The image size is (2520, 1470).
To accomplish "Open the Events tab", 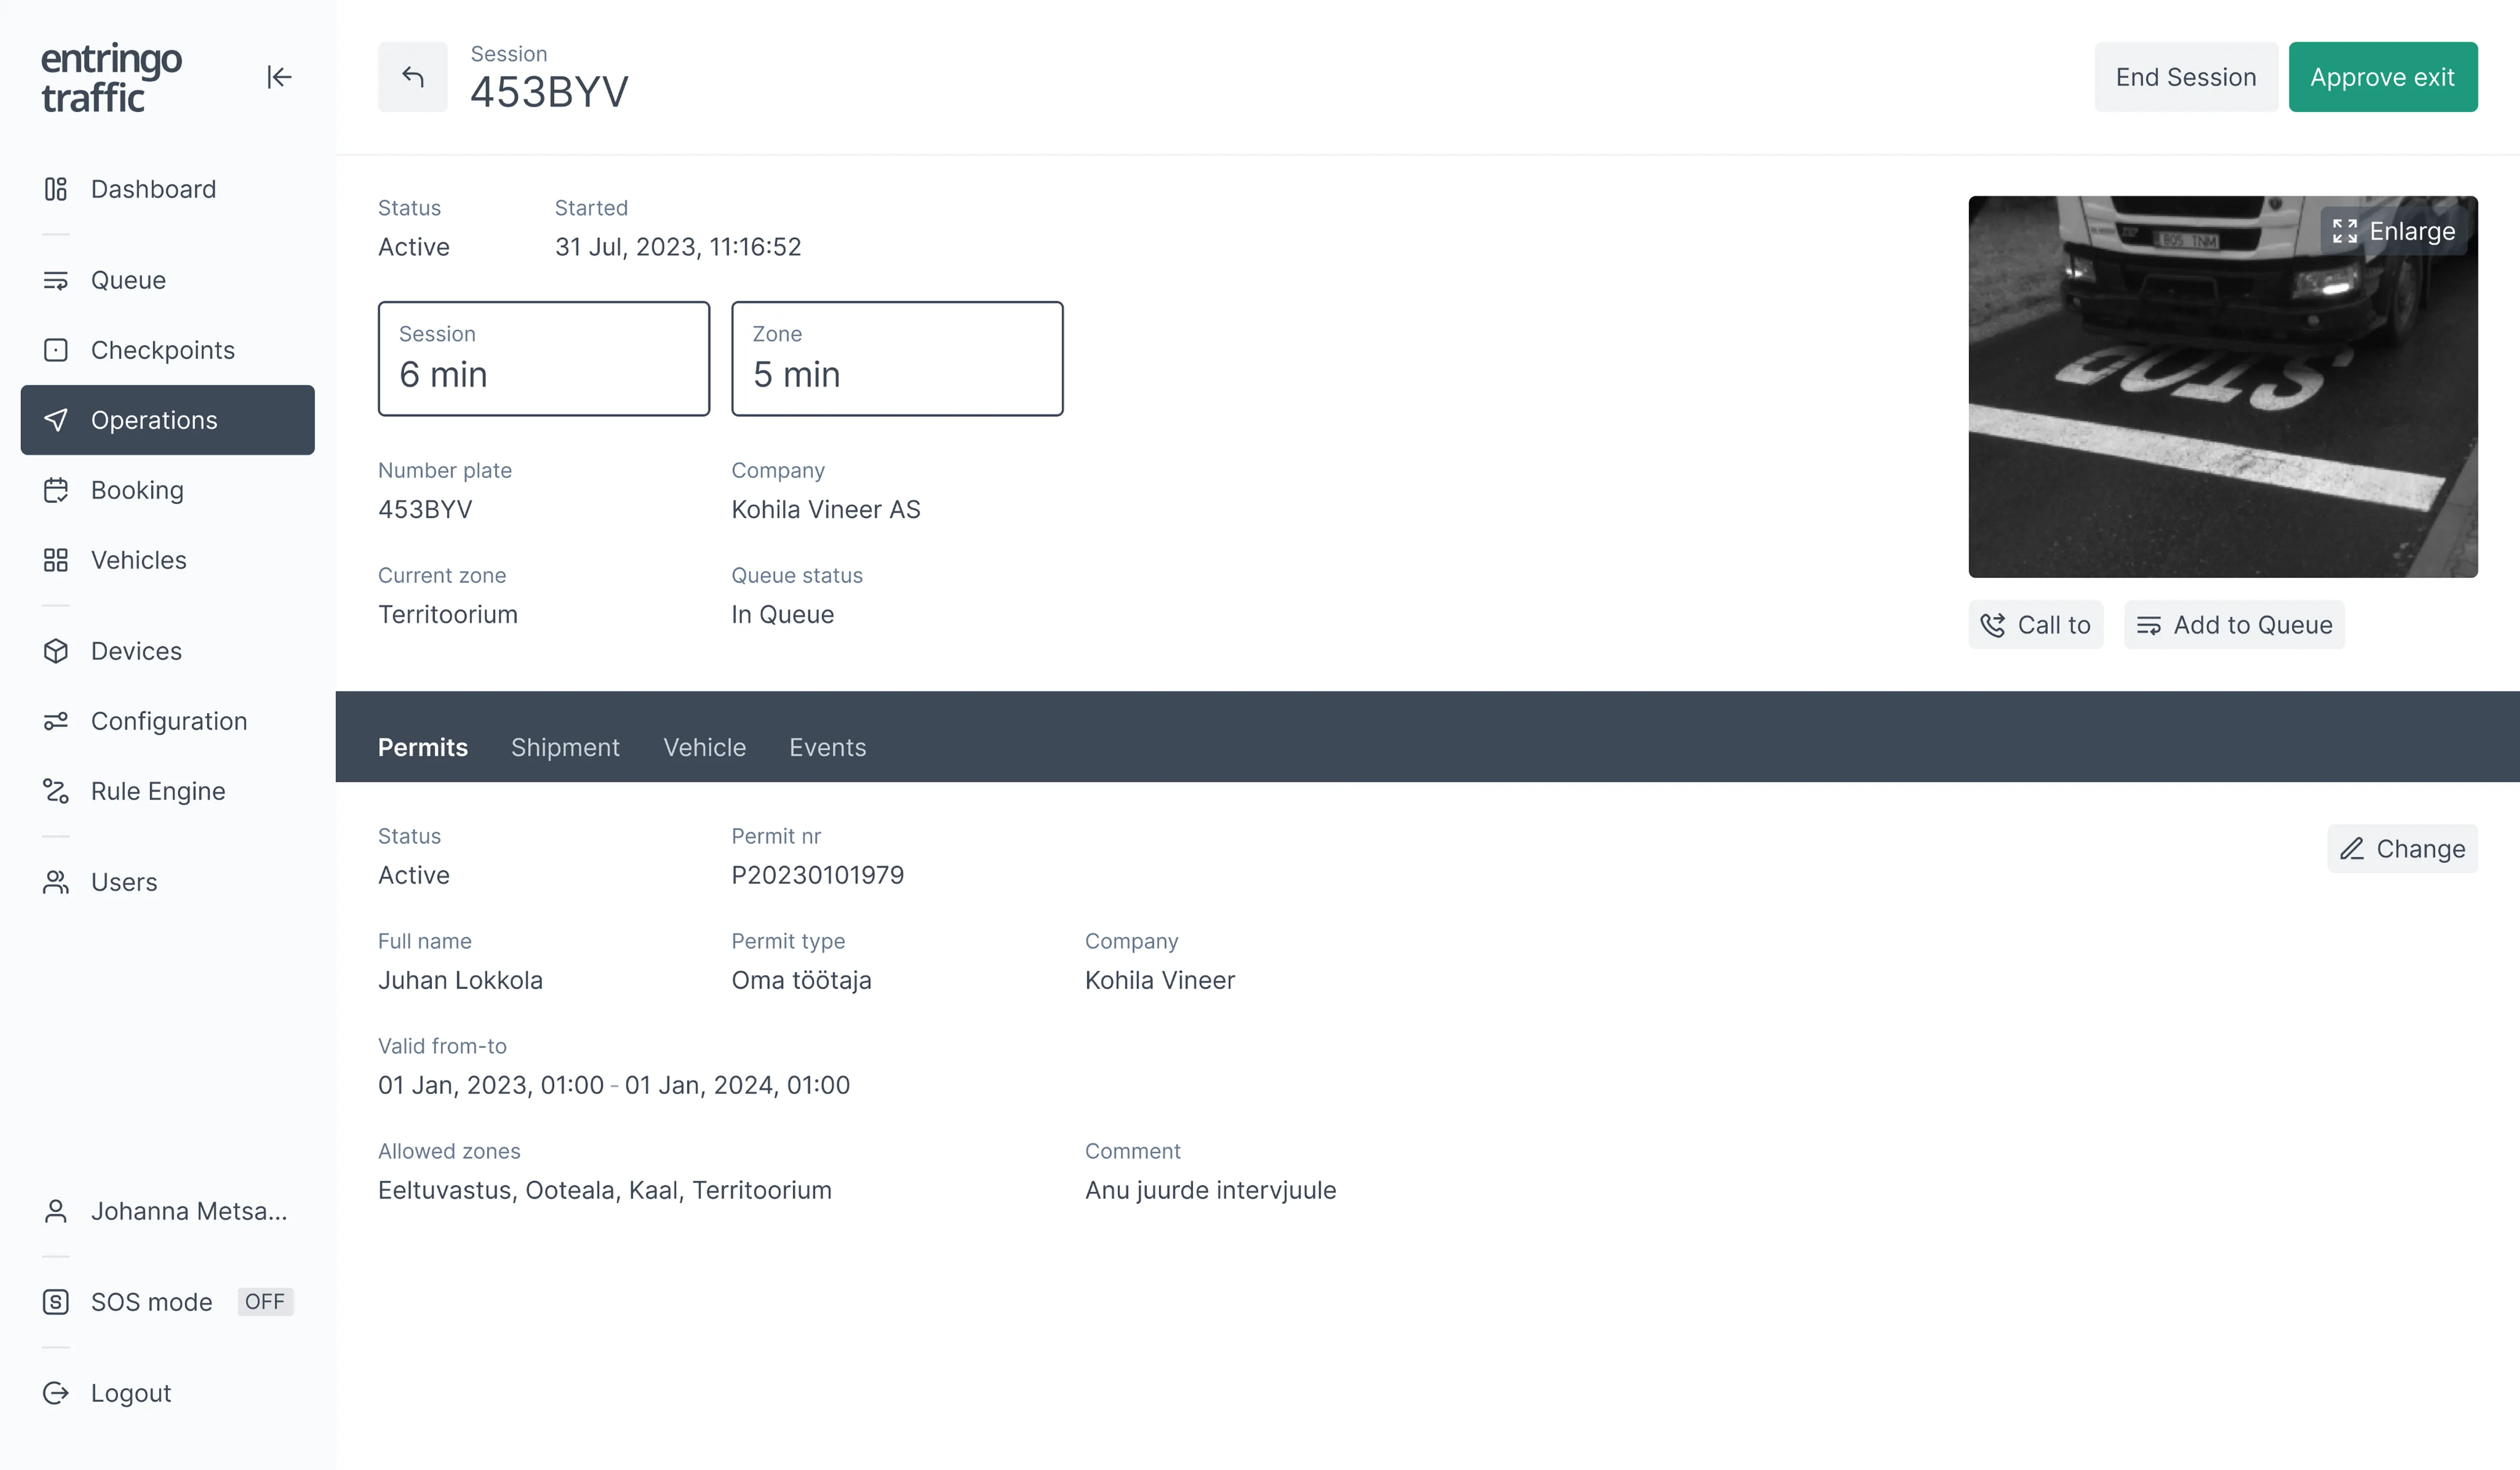I will (827, 747).
